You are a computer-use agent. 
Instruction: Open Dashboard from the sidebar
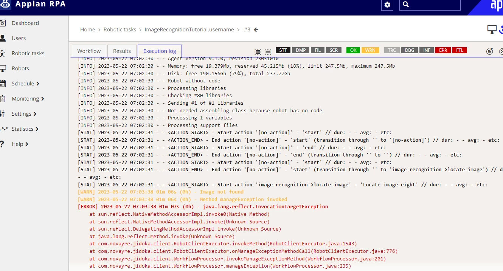25,23
